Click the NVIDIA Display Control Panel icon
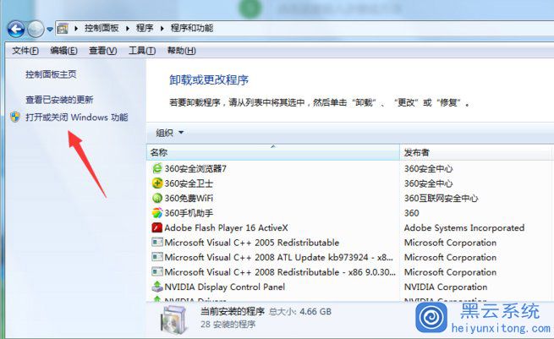The height and width of the screenshot is (339, 554). point(156,287)
